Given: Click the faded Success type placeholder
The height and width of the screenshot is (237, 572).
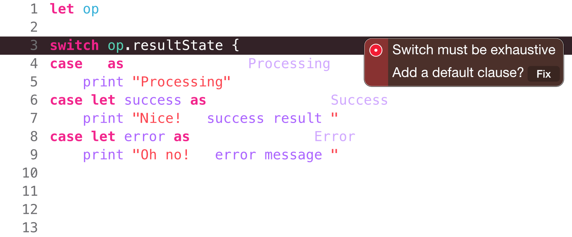Looking at the screenshot, I should pyautogui.click(x=359, y=100).
